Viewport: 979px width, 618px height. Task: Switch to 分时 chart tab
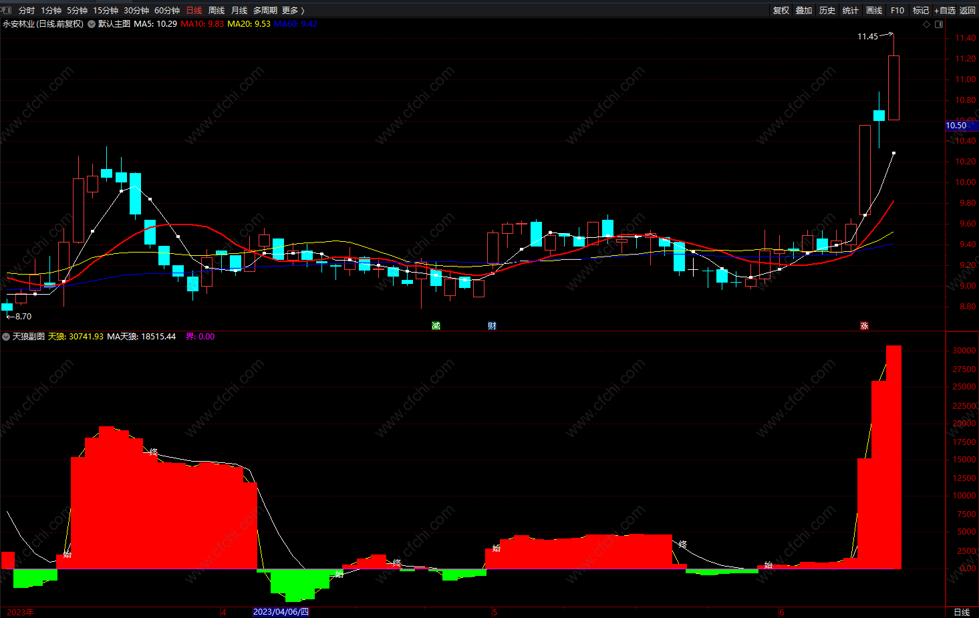26,10
